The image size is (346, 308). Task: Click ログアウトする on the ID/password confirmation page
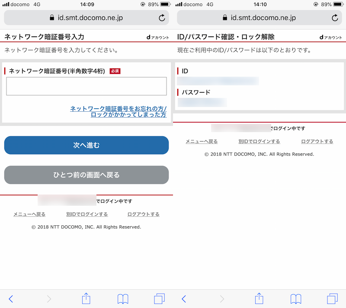(317, 142)
